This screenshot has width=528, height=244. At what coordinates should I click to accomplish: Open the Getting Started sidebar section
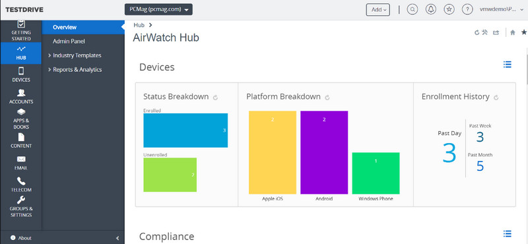coord(21,31)
